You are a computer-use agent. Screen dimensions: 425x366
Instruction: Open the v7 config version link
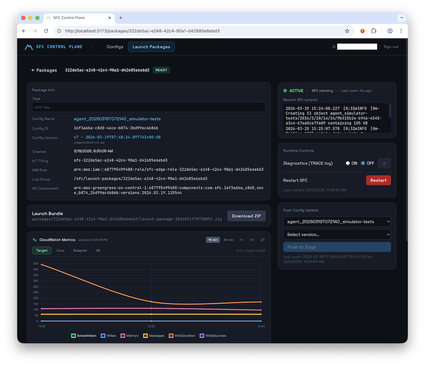coord(117,137)
